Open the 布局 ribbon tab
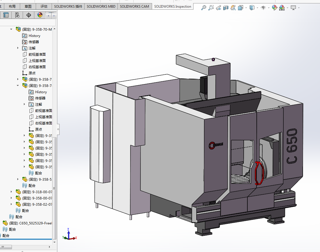320x252 pixels. pos(12,7)
